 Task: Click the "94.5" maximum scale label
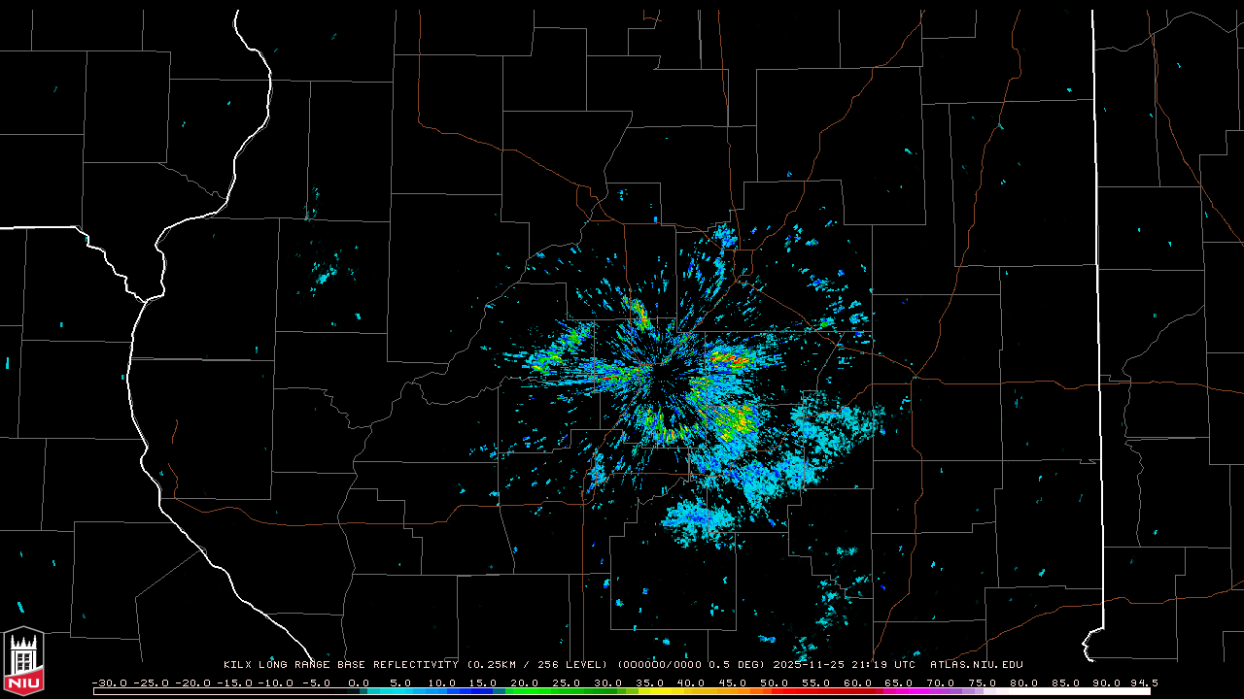click(x=1143, y=682)
